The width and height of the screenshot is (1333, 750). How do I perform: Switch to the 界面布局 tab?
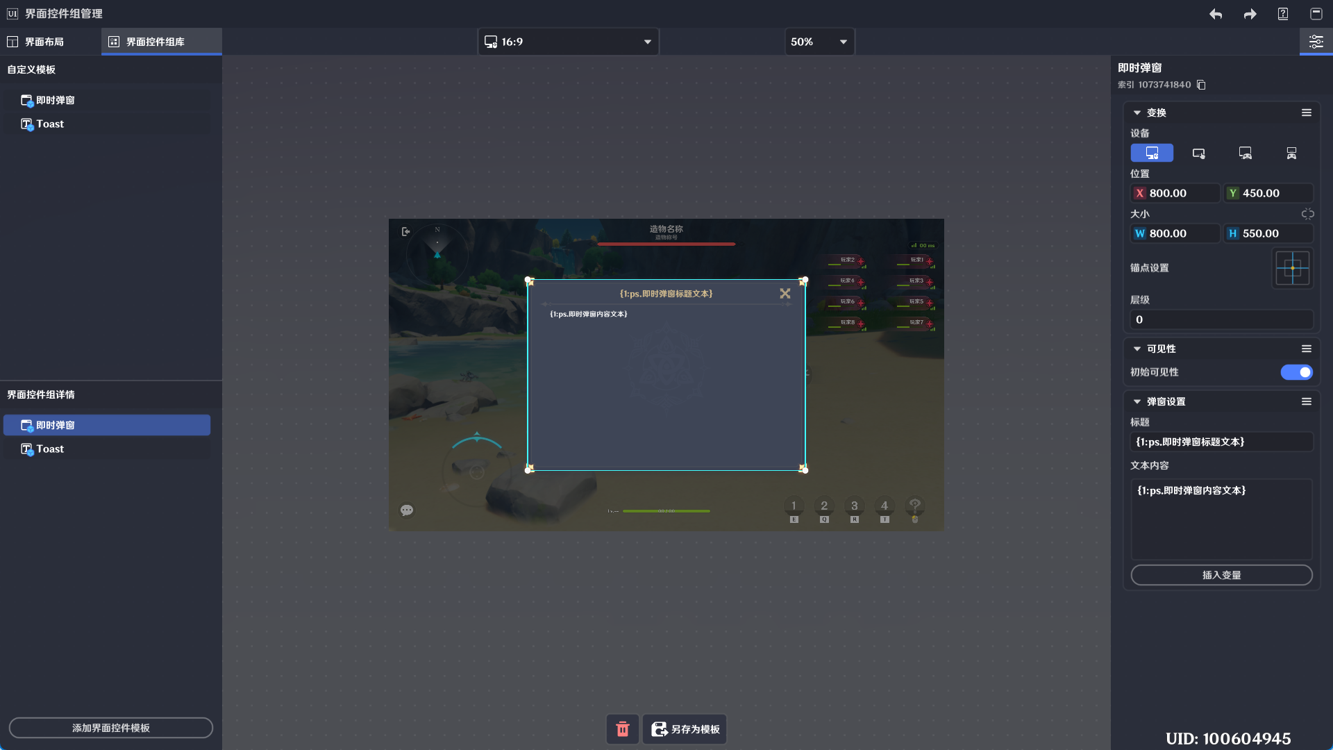pos(44,42)
